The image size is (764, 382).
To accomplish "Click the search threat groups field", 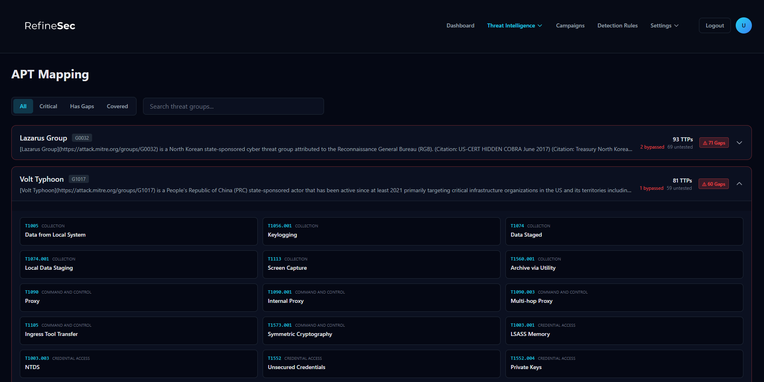I will click(234, 106).
